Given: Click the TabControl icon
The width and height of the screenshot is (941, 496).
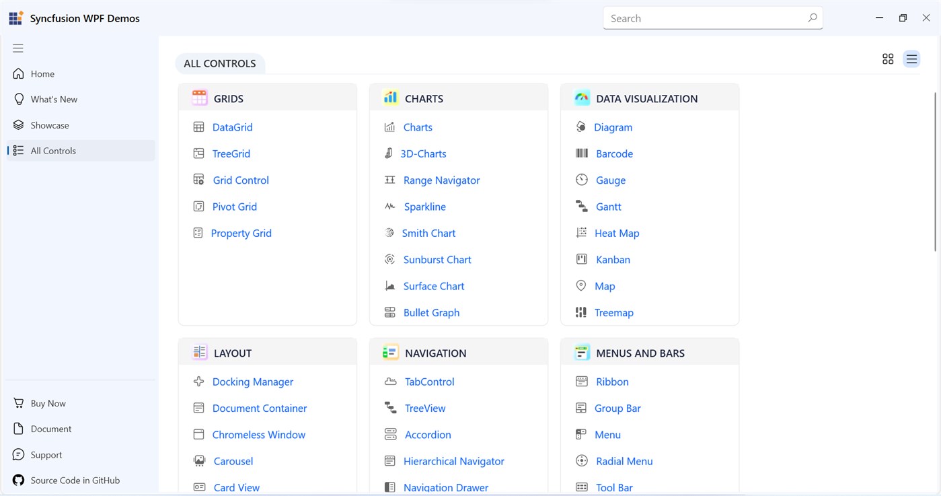Looking at the screenshot, I should pos(390,382).
